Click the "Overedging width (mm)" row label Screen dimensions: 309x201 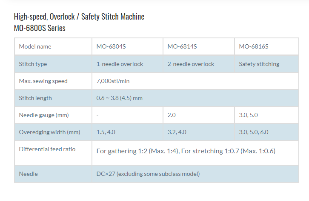pos(49,132)
